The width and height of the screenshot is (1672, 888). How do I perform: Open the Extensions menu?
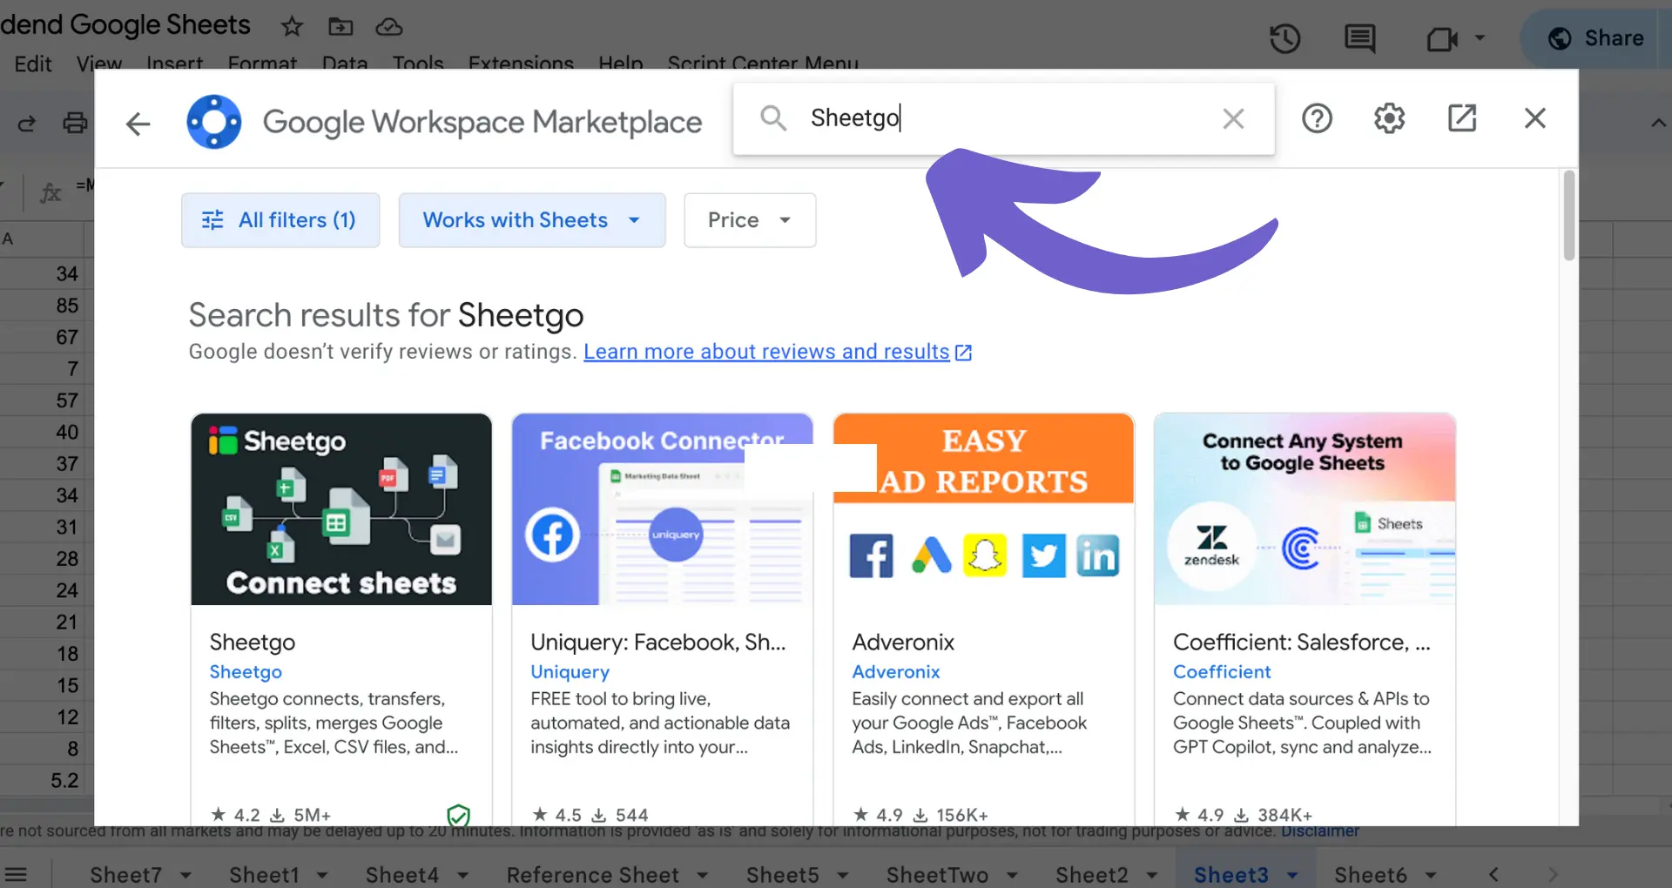tap(521, 64)
